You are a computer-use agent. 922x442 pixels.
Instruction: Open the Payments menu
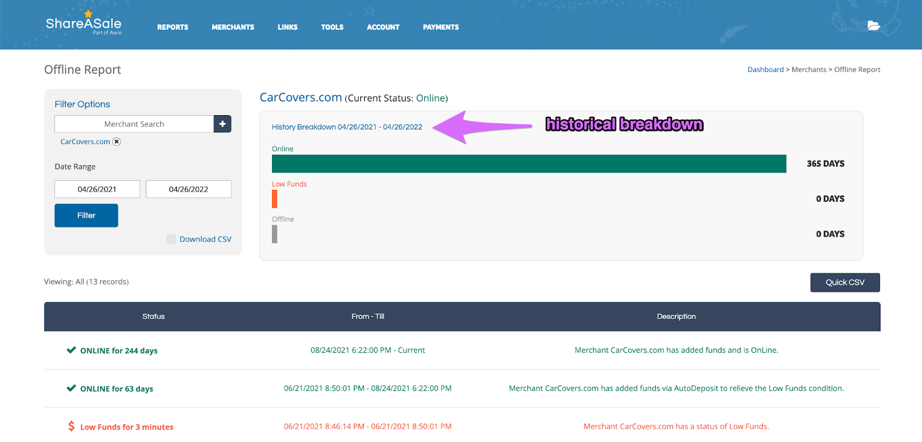tap(441, 27)
